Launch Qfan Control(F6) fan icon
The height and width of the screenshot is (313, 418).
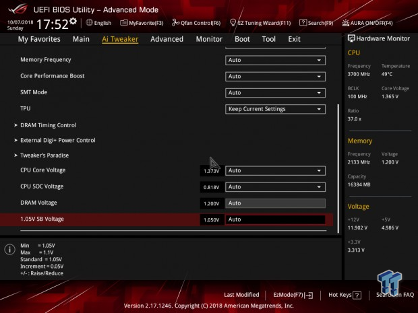tap(175, 23)
